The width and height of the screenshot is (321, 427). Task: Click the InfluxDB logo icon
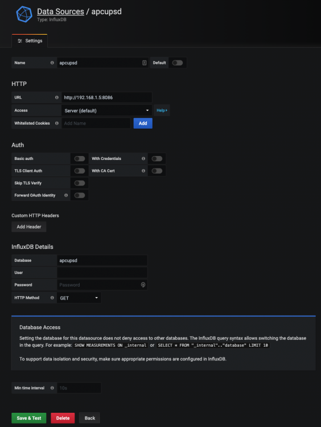point(24,14)
